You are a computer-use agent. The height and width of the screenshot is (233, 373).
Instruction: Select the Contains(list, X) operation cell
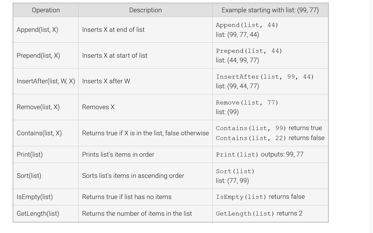click(x=39, y=133)
